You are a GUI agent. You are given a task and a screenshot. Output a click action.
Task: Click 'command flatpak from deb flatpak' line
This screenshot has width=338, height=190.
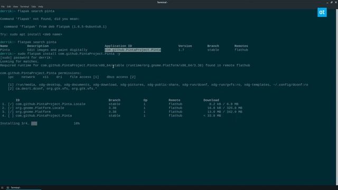point(55,26)
